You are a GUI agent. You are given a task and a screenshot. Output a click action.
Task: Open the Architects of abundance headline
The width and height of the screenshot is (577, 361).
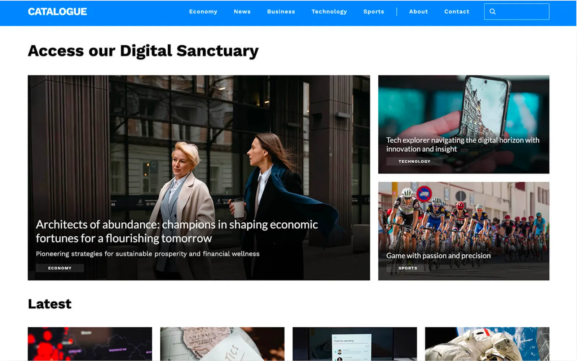[177, 231]
